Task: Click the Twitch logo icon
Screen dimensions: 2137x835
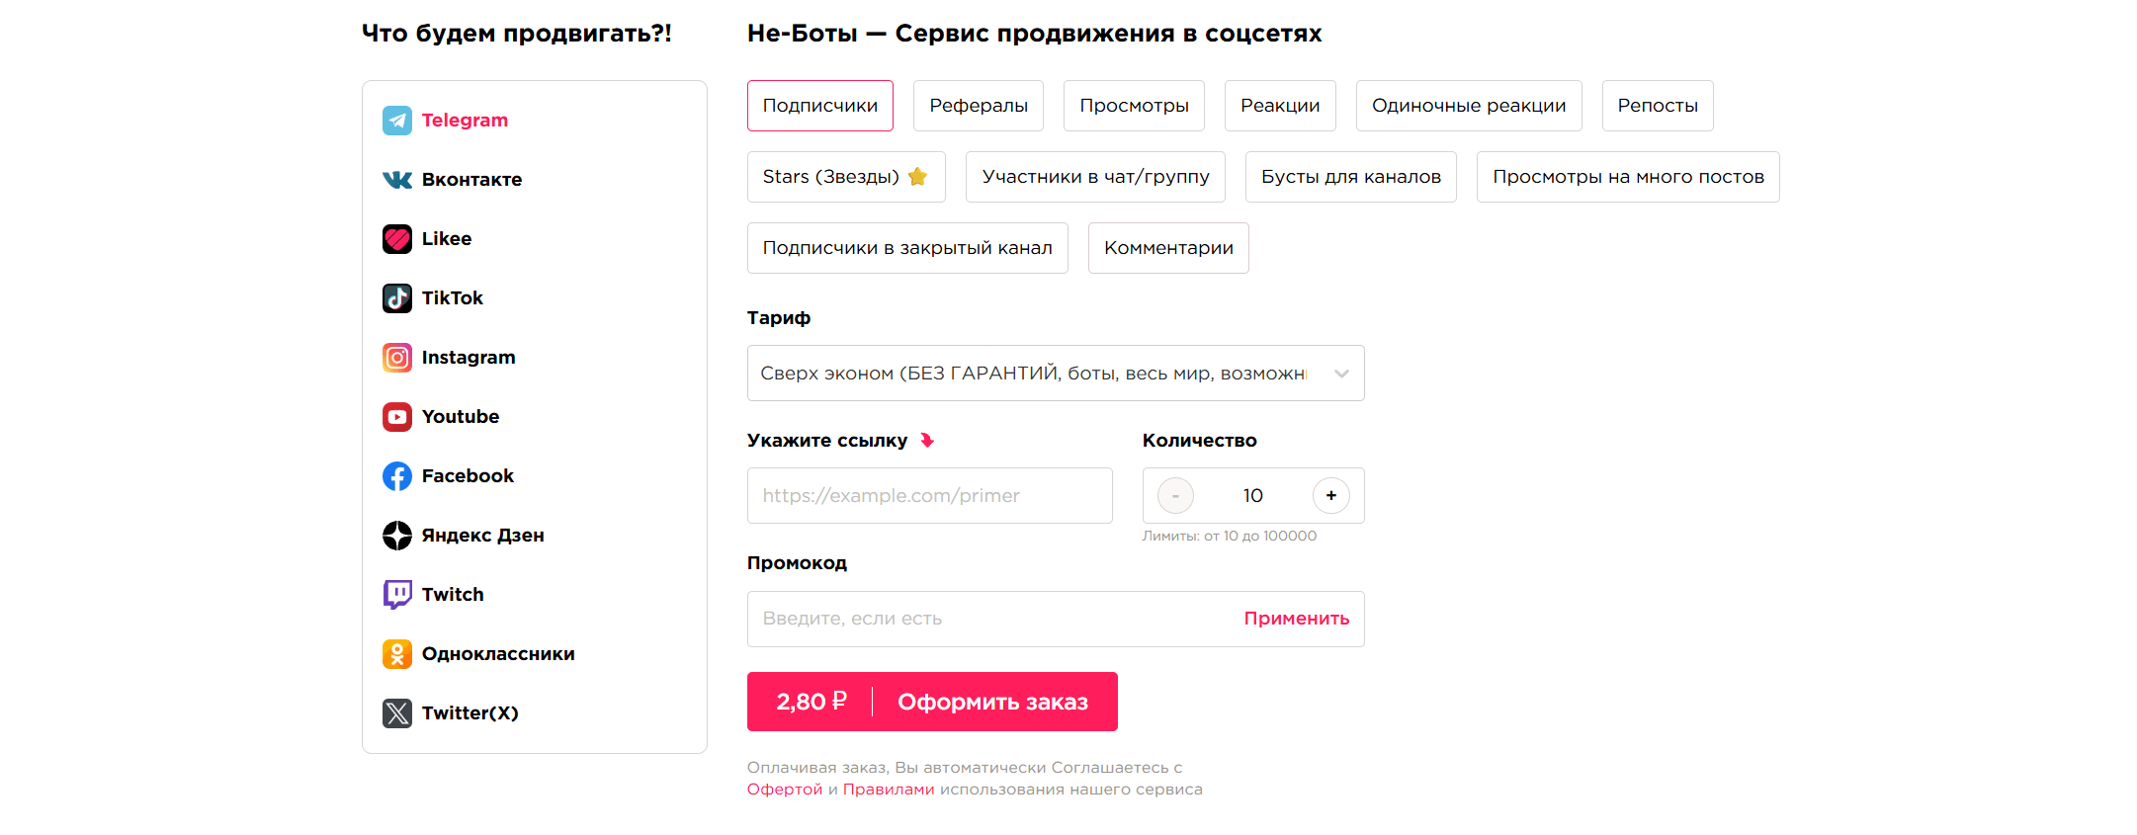Action: [397, 595]
